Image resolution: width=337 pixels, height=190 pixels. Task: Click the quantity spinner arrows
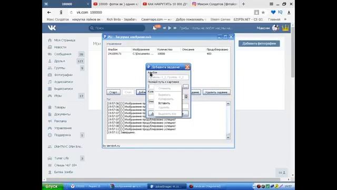[x=186, y=97]
